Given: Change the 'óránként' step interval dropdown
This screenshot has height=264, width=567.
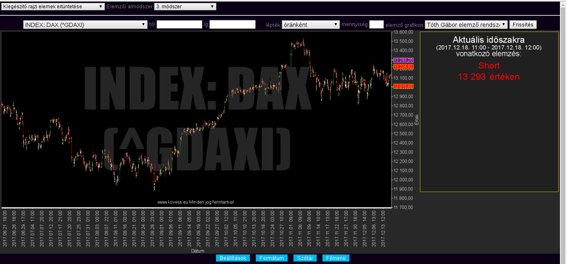Looking at the screenshot, I should tap(310, 25).
